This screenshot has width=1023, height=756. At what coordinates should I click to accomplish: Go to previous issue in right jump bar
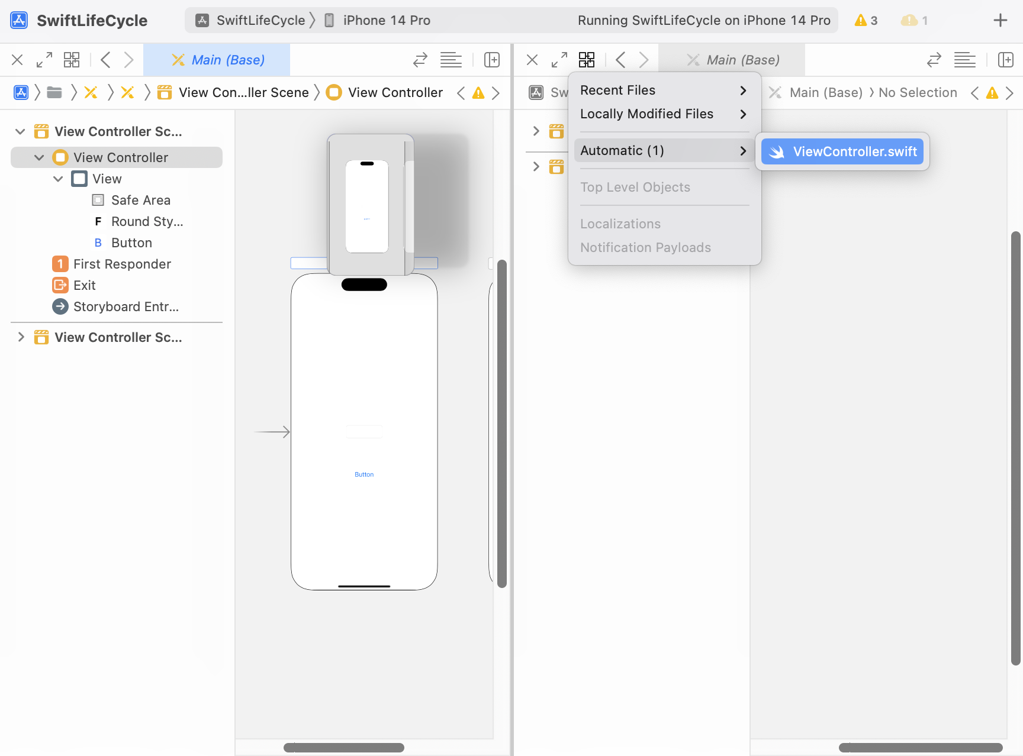974,93
